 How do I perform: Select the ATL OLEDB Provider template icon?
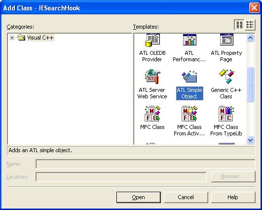click(x=152, y=40)
